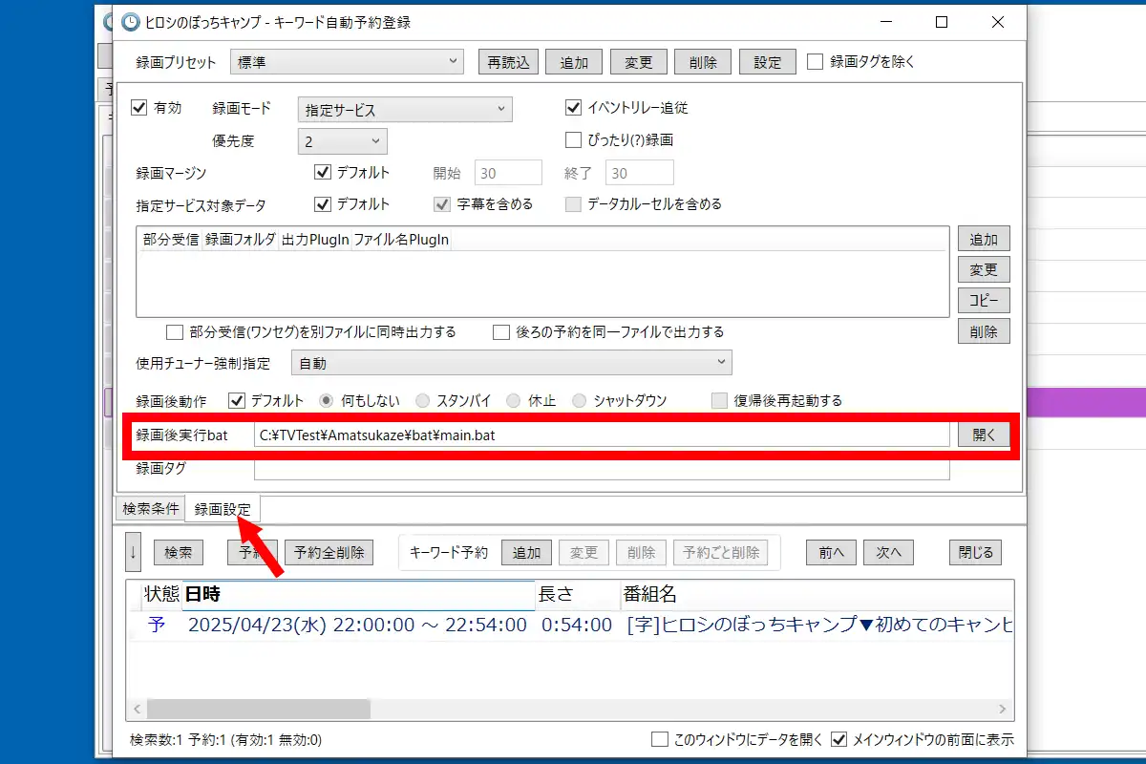Click the results horizontal scrollbar thumb
The height and width of the screenshot is (764, 1146).
pyautogui.click(x=258, y=709)
